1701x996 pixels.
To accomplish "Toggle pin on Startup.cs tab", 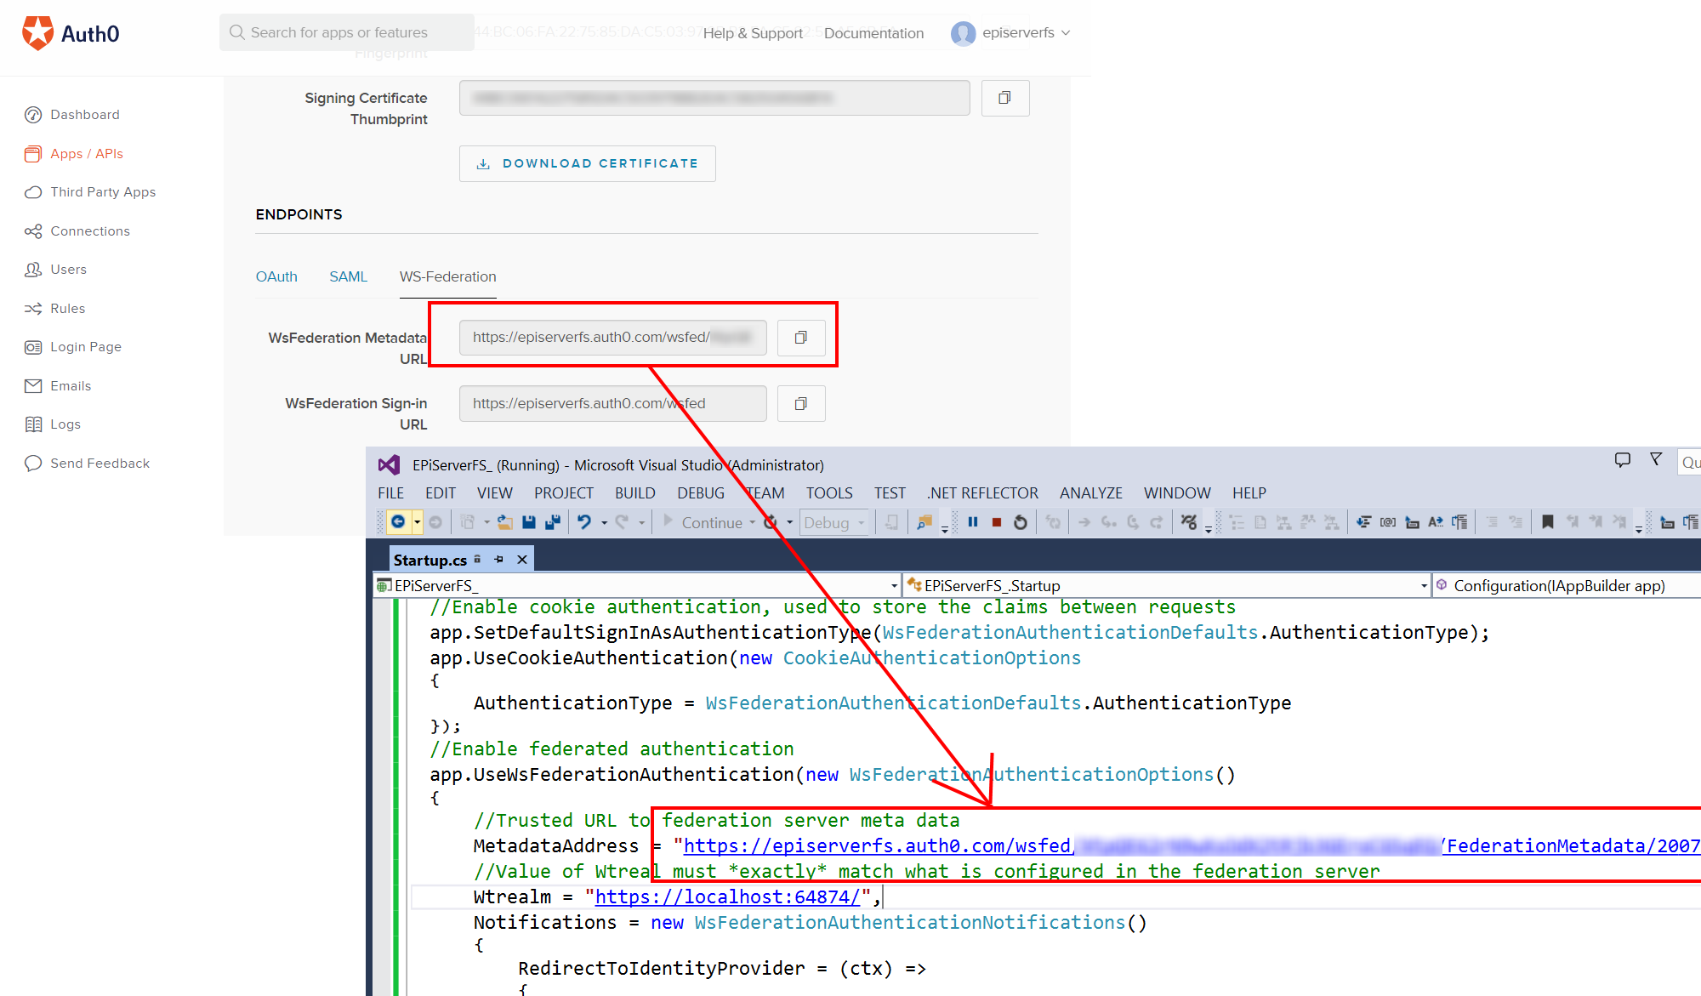I will 499,560.
